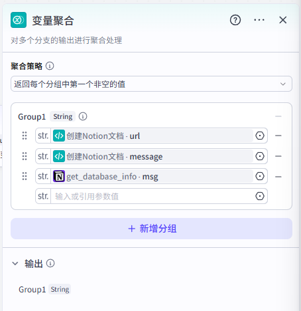This screenshot has height=311, width=301.
Task: Click the reference picker on url row
Action: (x=260, y=136)
